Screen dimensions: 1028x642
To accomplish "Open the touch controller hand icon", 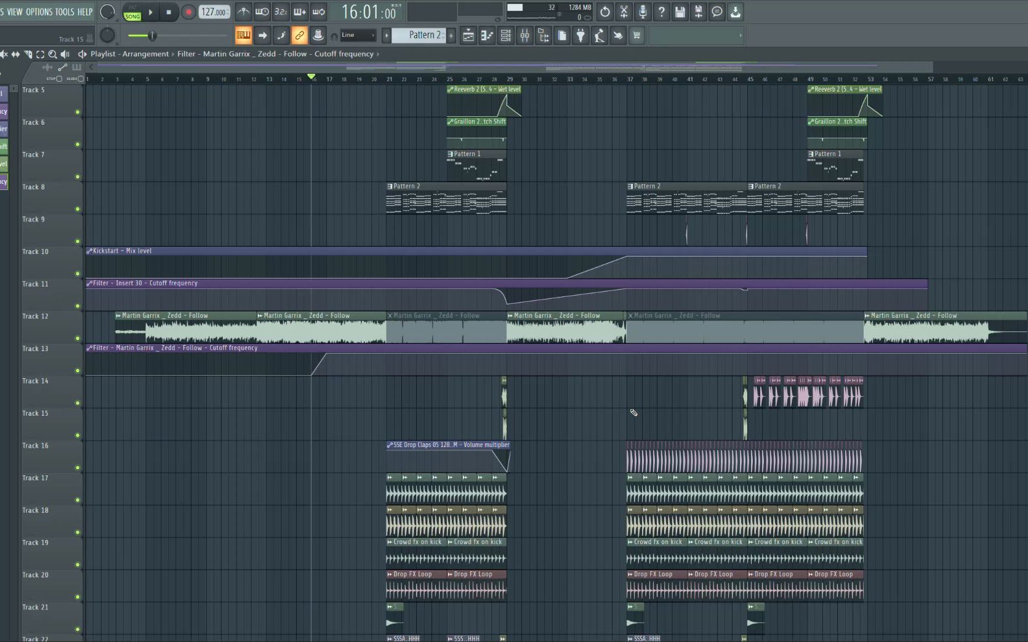I will click(x=617, y=36).
